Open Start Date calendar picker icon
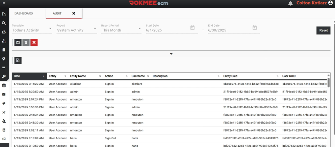 click(x=192, y=28)
